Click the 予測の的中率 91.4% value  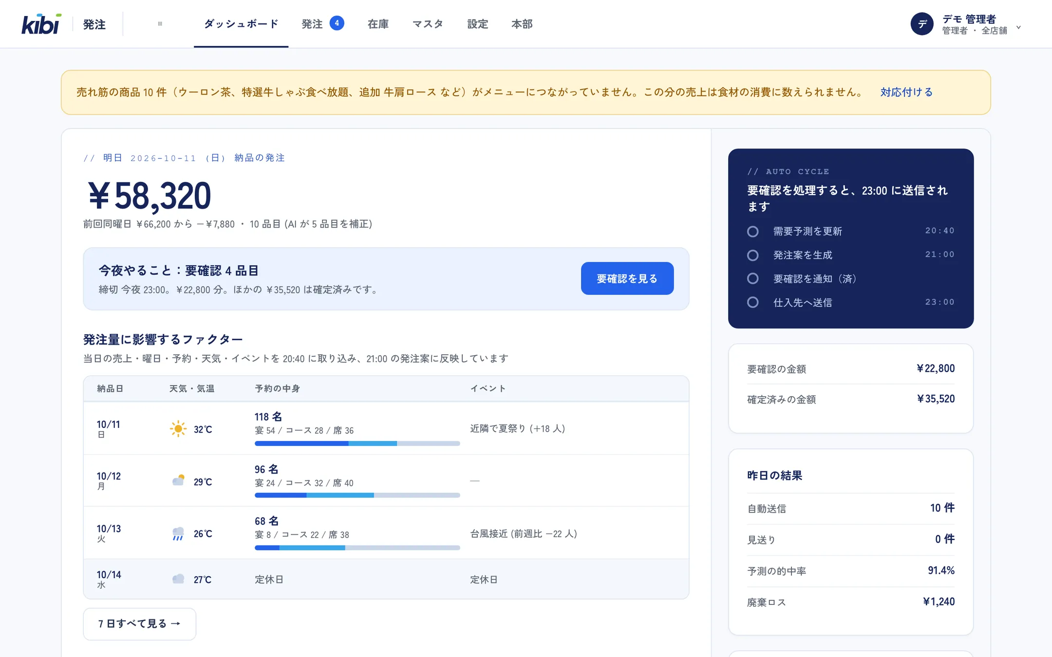(x=941, y=570)
